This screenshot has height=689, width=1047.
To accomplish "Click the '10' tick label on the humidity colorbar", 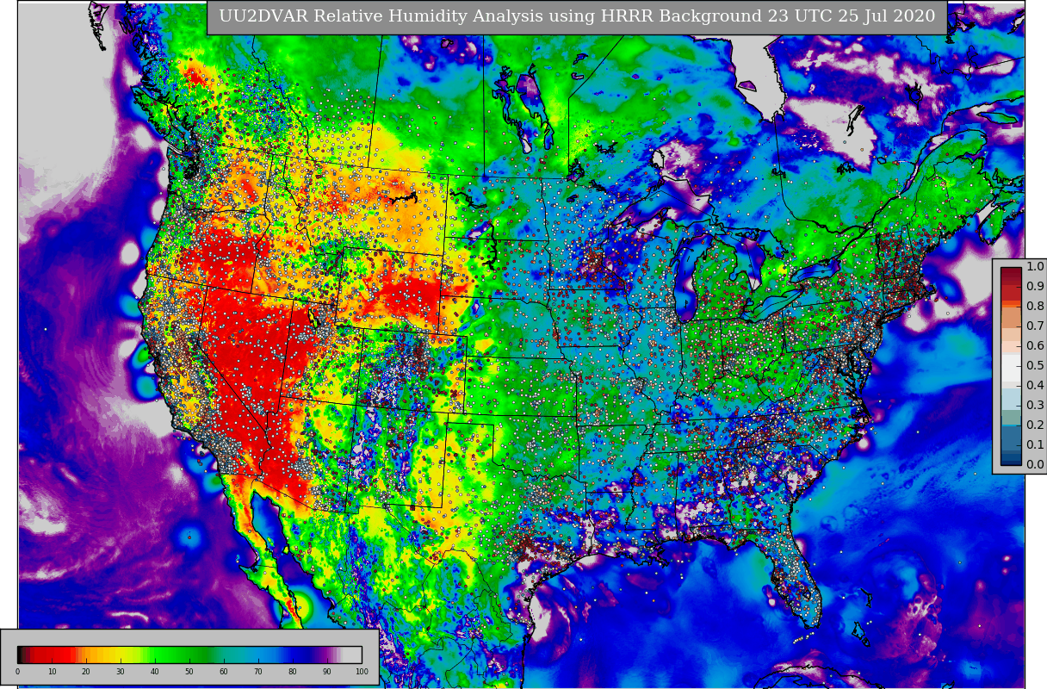I will pos(52,672).
